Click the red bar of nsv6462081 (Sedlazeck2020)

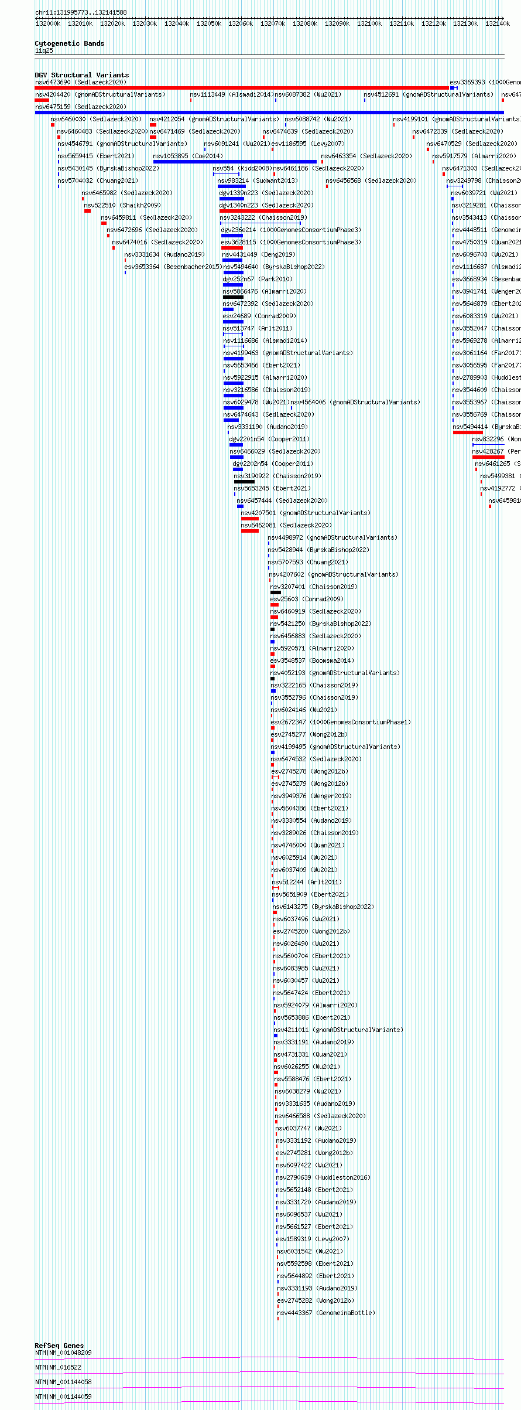click(250, 531)
